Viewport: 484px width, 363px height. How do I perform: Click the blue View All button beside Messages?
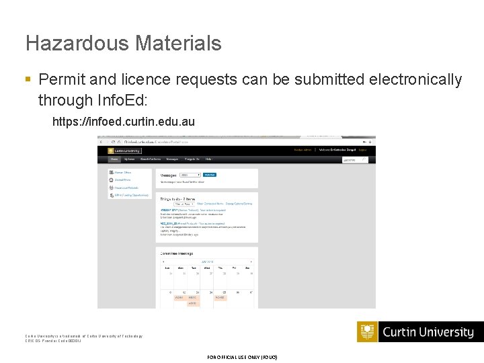(x=210, y=175)
